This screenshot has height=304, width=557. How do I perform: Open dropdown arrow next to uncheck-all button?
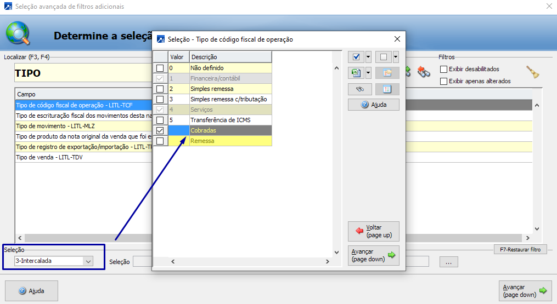[395, 57]
